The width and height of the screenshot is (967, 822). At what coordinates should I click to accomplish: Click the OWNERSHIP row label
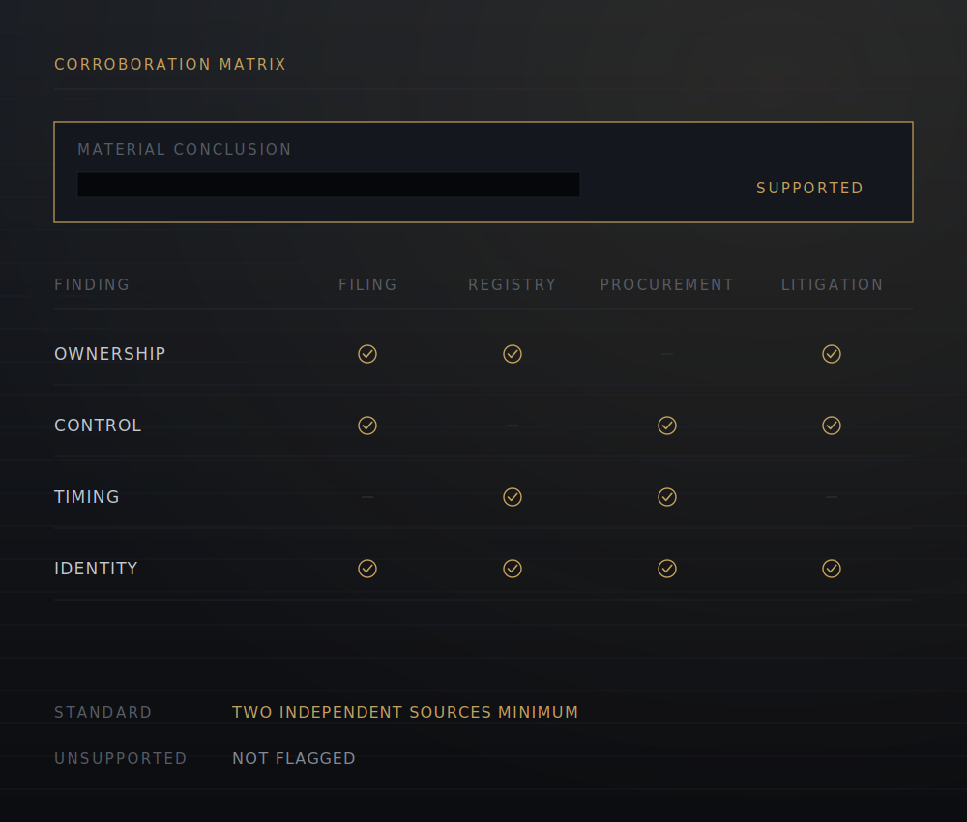point(110,354)
